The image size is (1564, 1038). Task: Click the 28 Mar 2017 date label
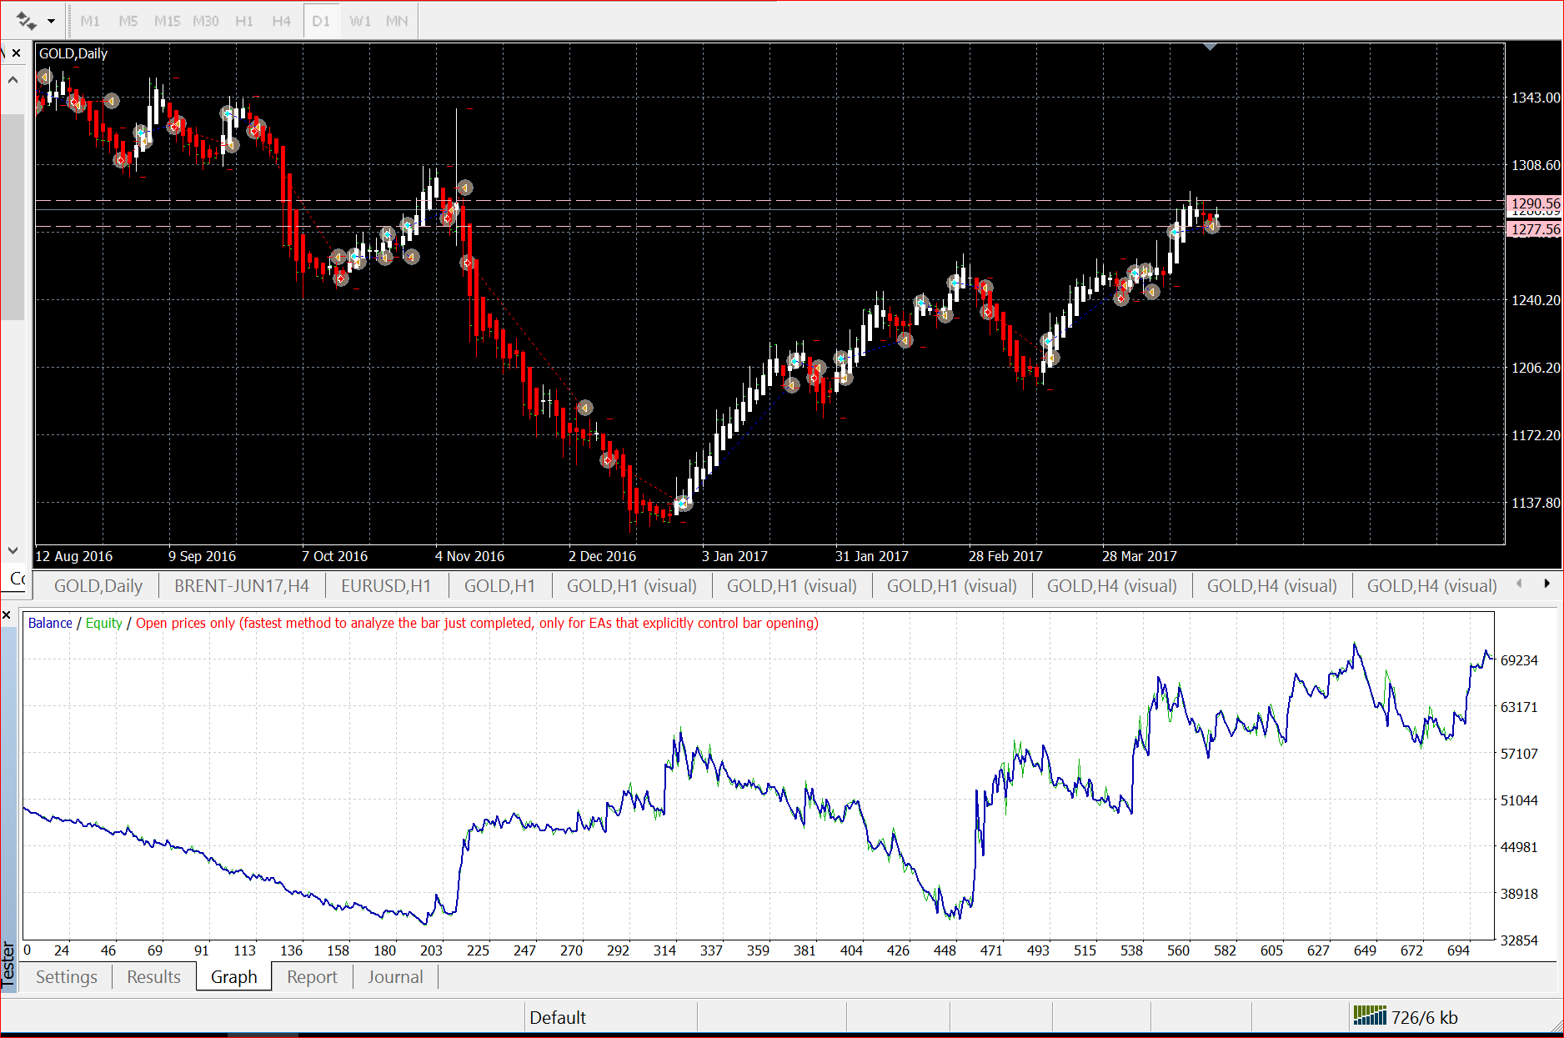[1140, 556]
